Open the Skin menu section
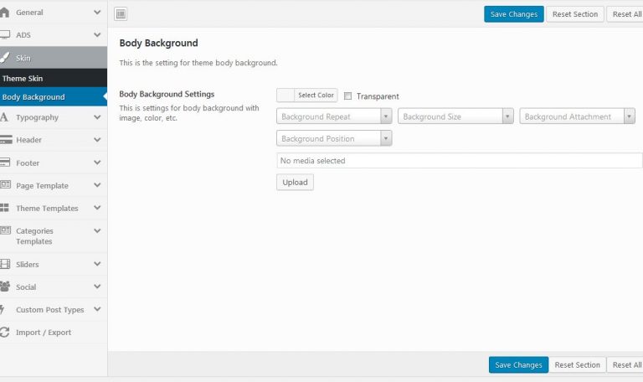Screen dimensions: 643x382 click(54, 58)
